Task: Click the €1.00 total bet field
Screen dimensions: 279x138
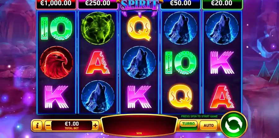Action: pos(72,126)
